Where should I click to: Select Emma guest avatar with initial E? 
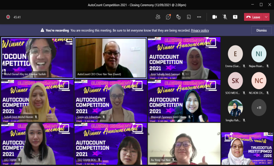(235, 54)
